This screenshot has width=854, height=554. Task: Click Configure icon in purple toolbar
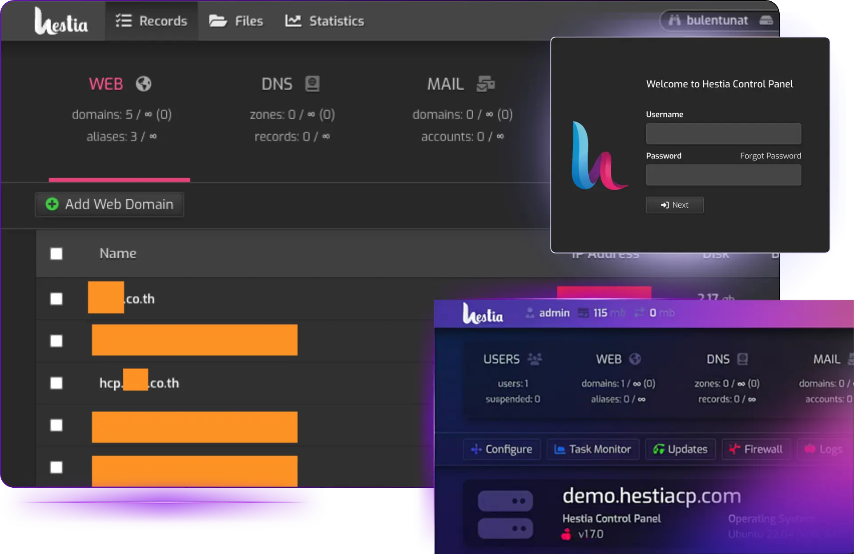click(x=476, y=450)
